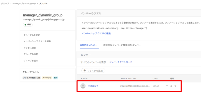Switch to 直接的なメンバーと間接的なメンバー tab
Viewport: 201px width, 93px height.
pyautogui.click(x=122, y=45)
